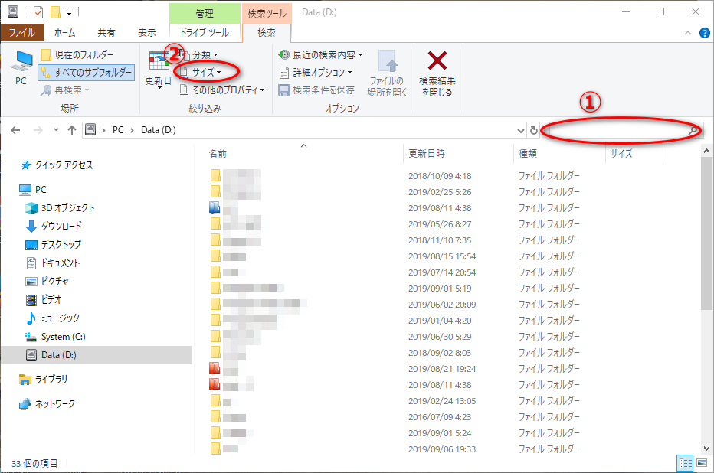Click the refresh icon beside the address bar

[x=534, y=130]
